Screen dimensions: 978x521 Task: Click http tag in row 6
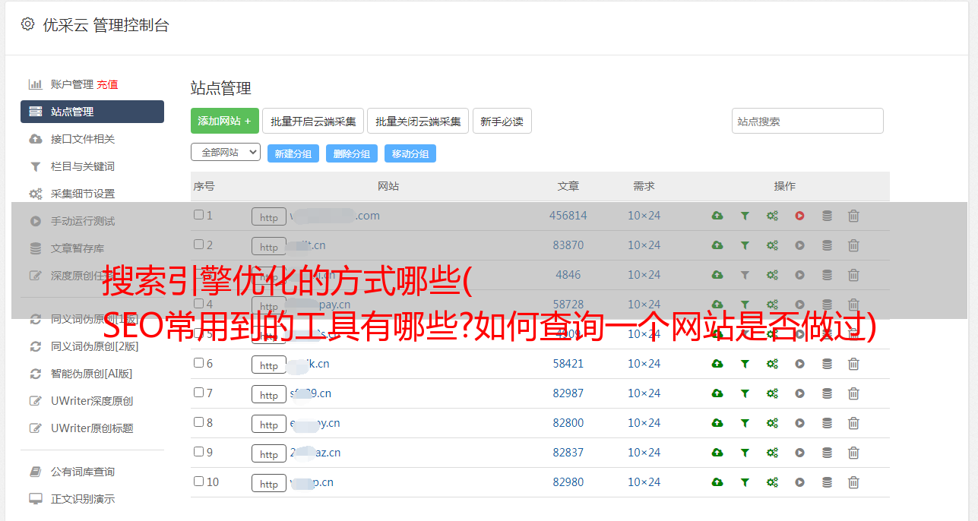269,365
